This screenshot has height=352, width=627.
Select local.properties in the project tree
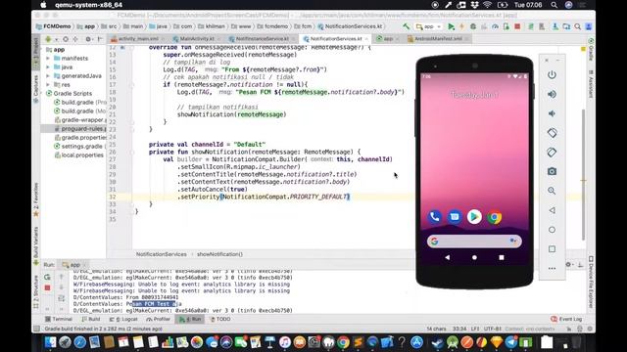coord(78,154)
